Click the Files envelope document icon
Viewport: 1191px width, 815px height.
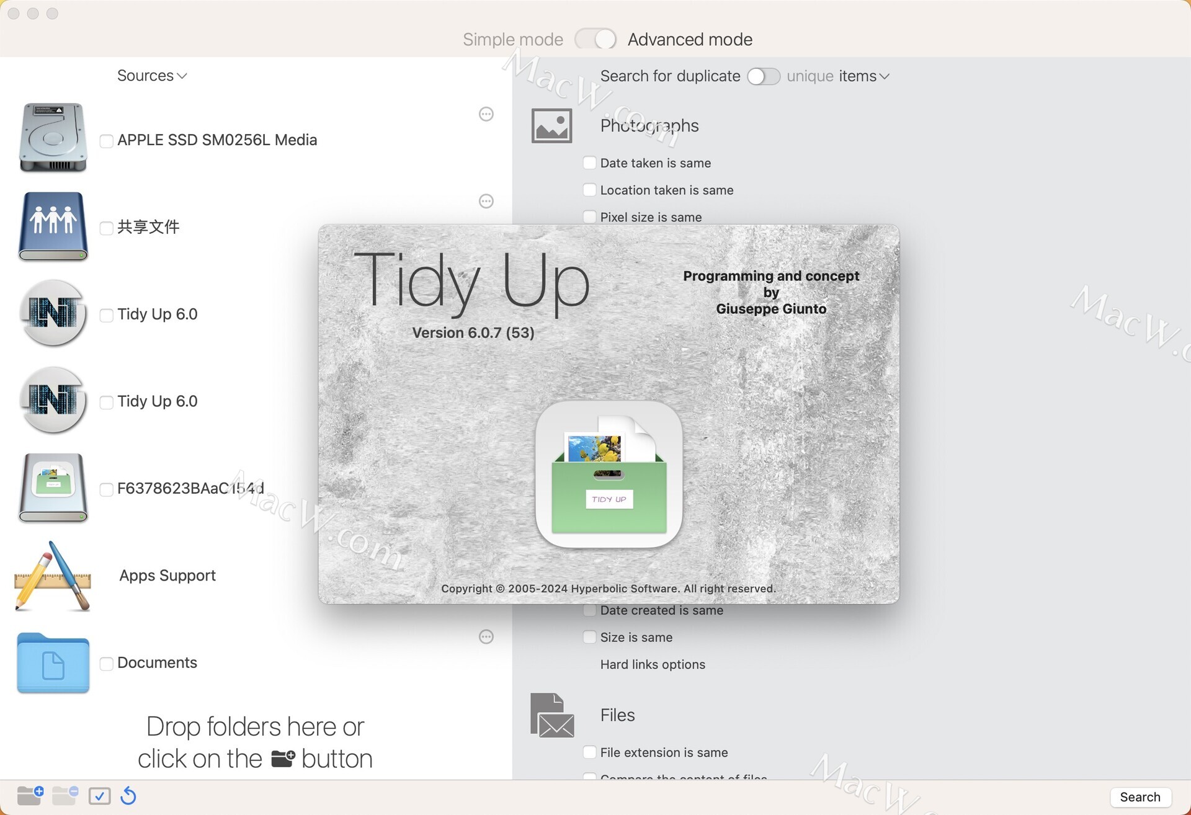coord(552,715)
